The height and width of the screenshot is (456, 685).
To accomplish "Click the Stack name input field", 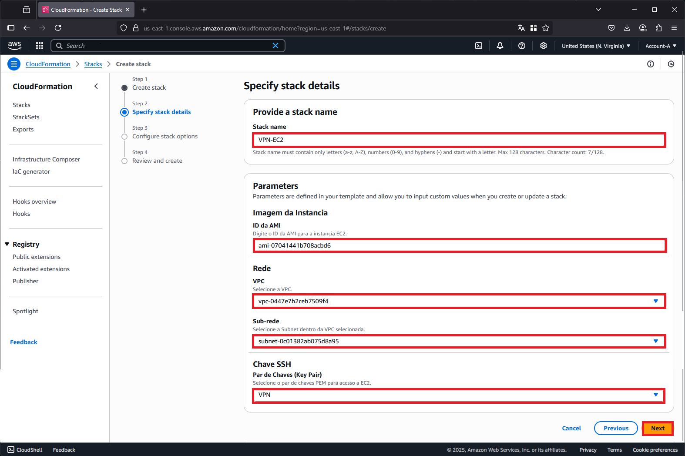I will tap(459, 140).
